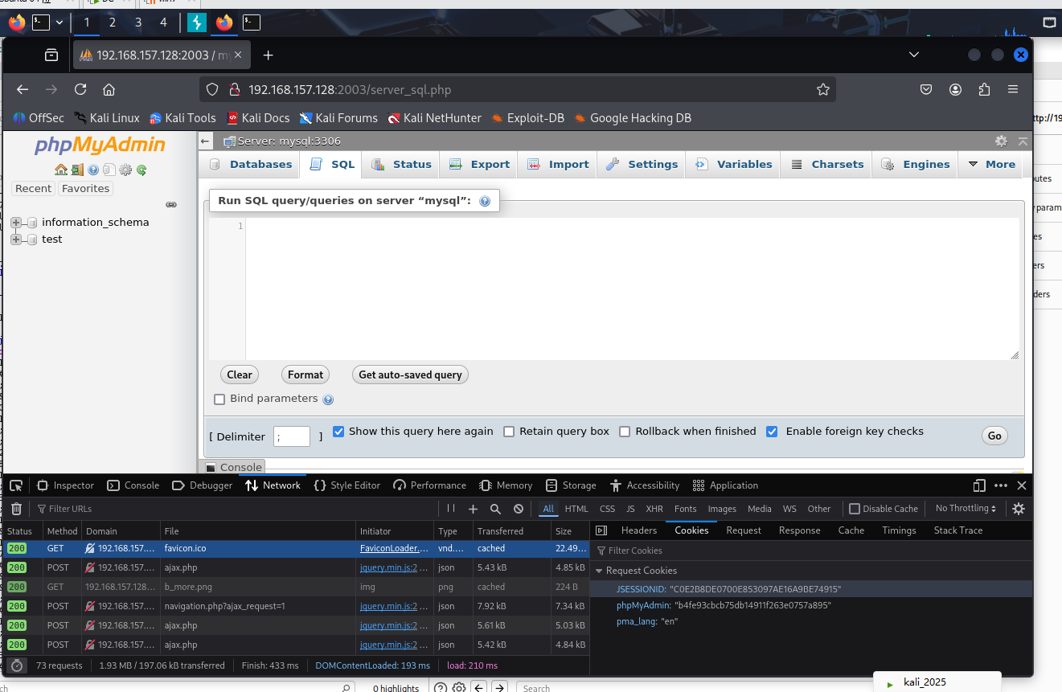
Task: Filter network requests by XHR
Action: 654,509
